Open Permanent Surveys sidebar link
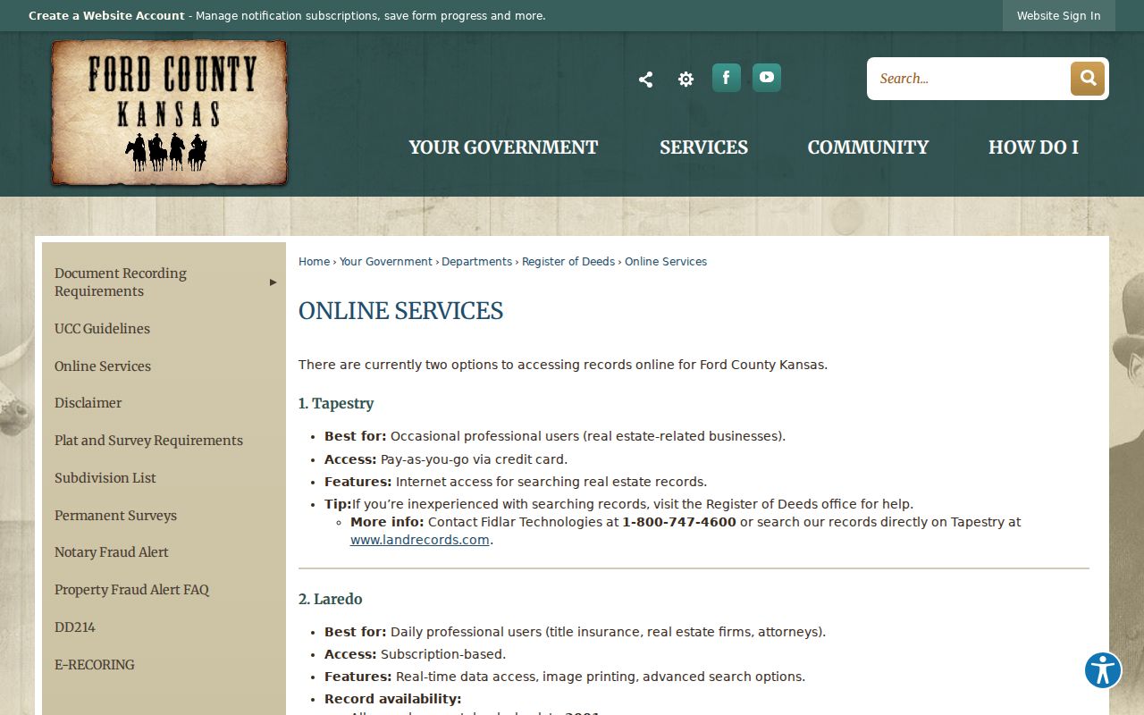 click(x=115, y=516)
